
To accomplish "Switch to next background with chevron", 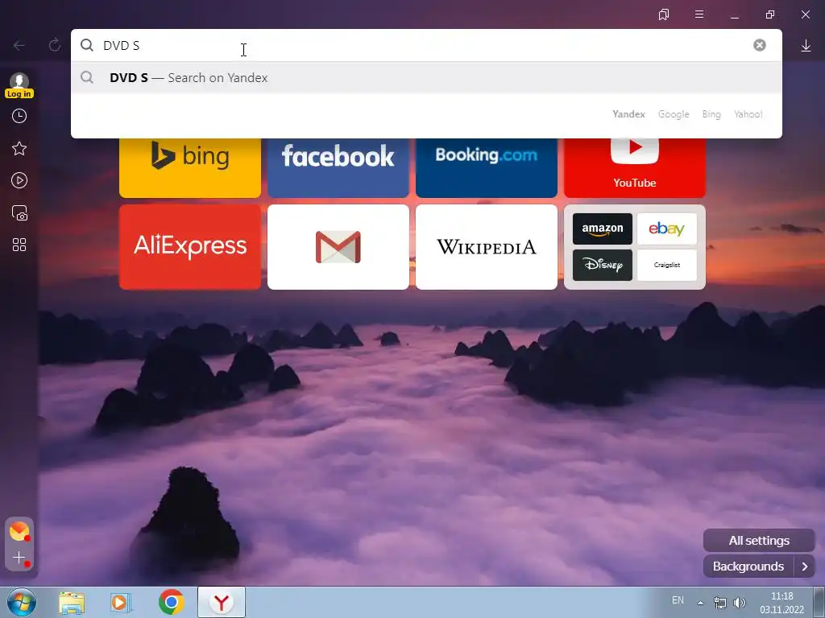I will click(x=805, y=566).
